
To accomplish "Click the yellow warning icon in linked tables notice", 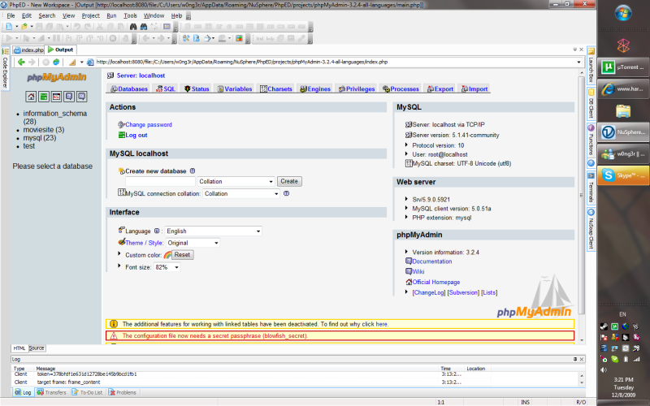I will tap(114, 324).
